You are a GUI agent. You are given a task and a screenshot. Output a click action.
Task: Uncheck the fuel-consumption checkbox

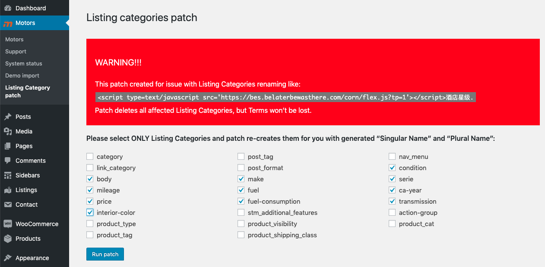[x=241, y=201]
